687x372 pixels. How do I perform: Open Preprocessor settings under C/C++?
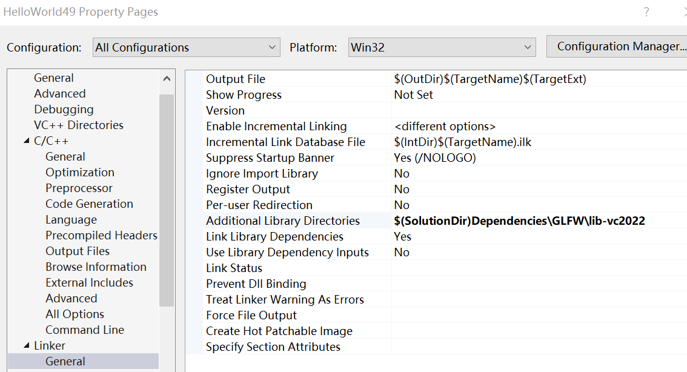coord(79,188)
